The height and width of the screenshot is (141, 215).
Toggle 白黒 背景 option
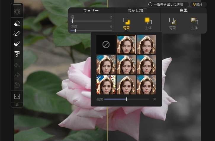click(x=173, y=21)
